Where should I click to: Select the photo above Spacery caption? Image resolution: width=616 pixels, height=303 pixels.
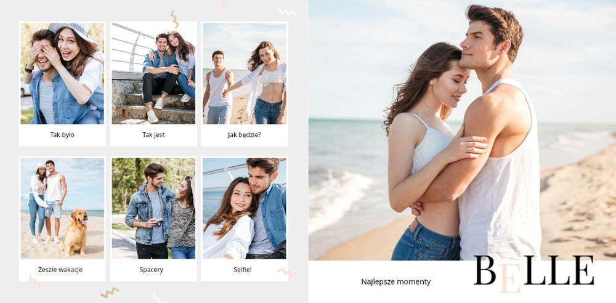pos(153,208)
